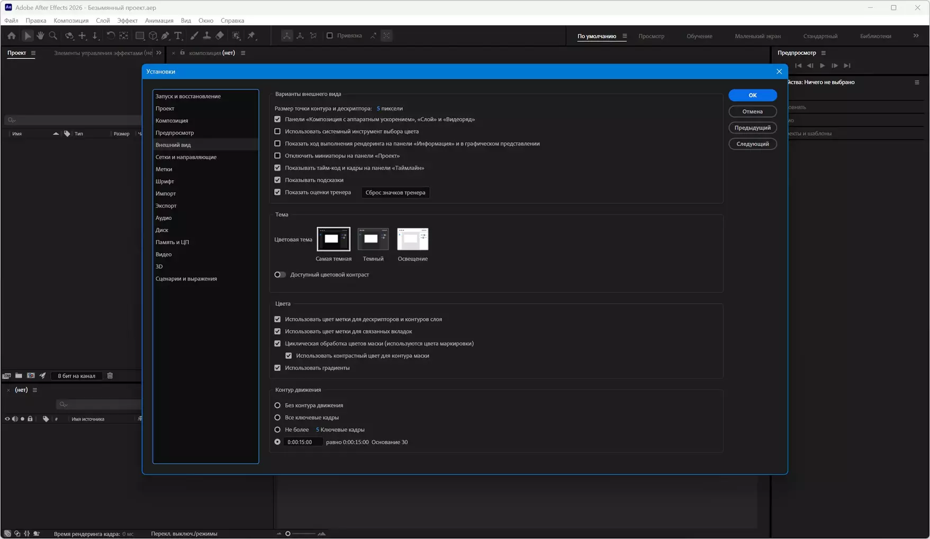Viewport: 930px width, 539px height.
Task: Disable the 'Показывать подсказки' checkbox
Action: pyautogui.click(x=277, y=180)
